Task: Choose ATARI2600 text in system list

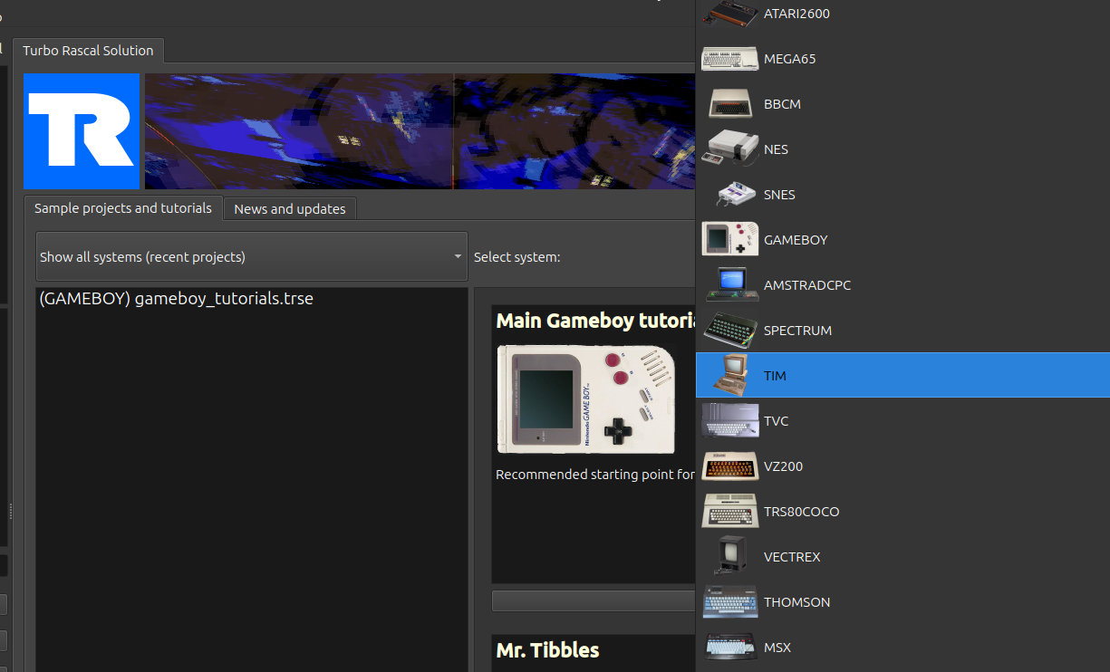Action: coord(796,14)
